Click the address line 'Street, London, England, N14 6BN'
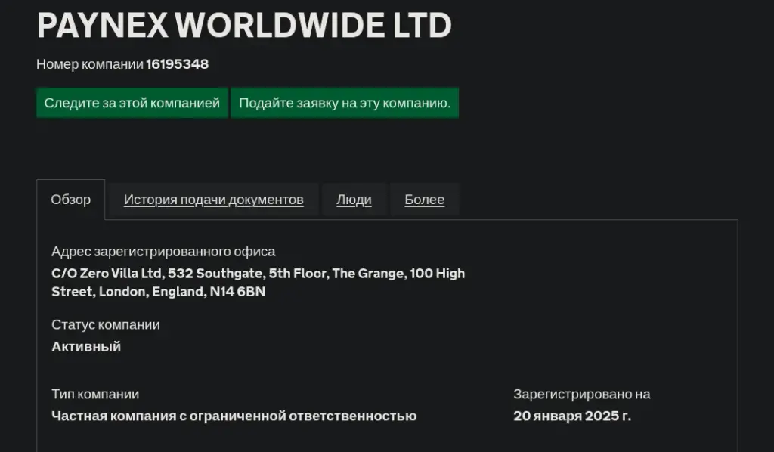 [159, 292]
